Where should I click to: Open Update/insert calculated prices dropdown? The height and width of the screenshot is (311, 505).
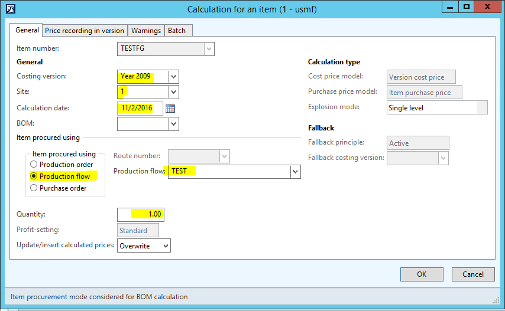(165, 245)
